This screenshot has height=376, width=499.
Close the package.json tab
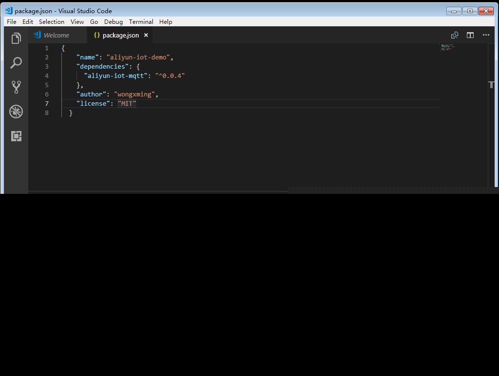pyautogui.click(x=146, y=35)
